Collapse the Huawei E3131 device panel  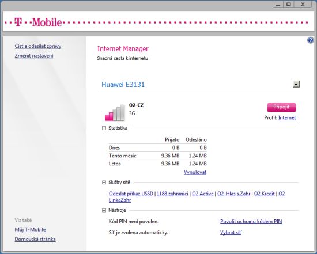(x=296, y=84)
